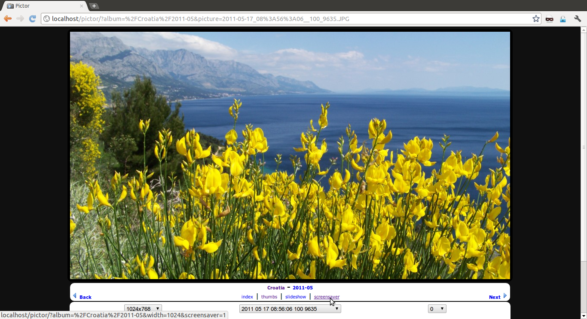Click the globe icon in the address bar

pos(46,18)
